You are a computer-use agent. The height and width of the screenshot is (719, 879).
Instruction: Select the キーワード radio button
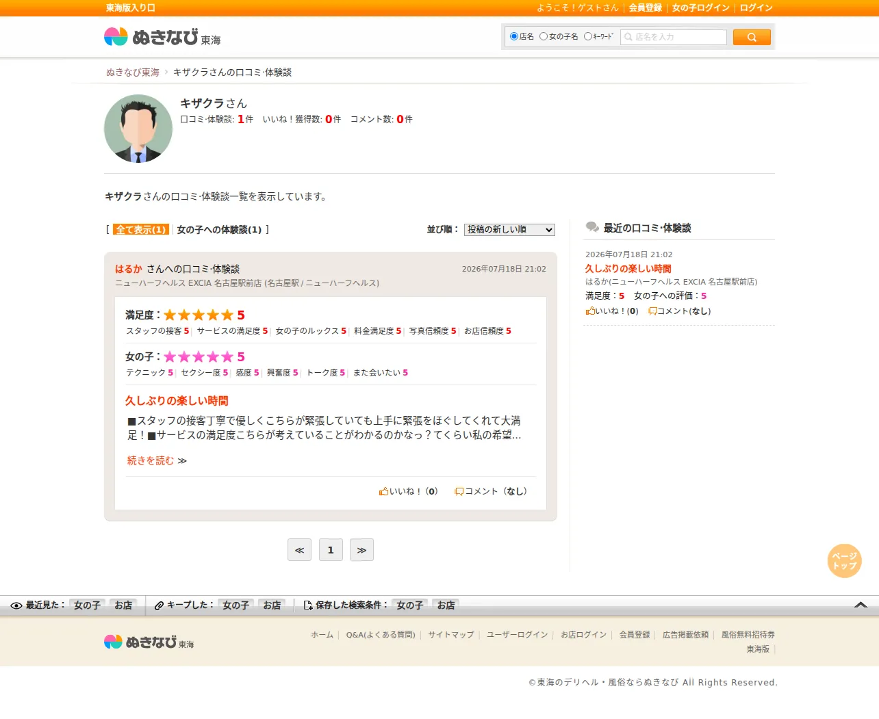(587, 36)
